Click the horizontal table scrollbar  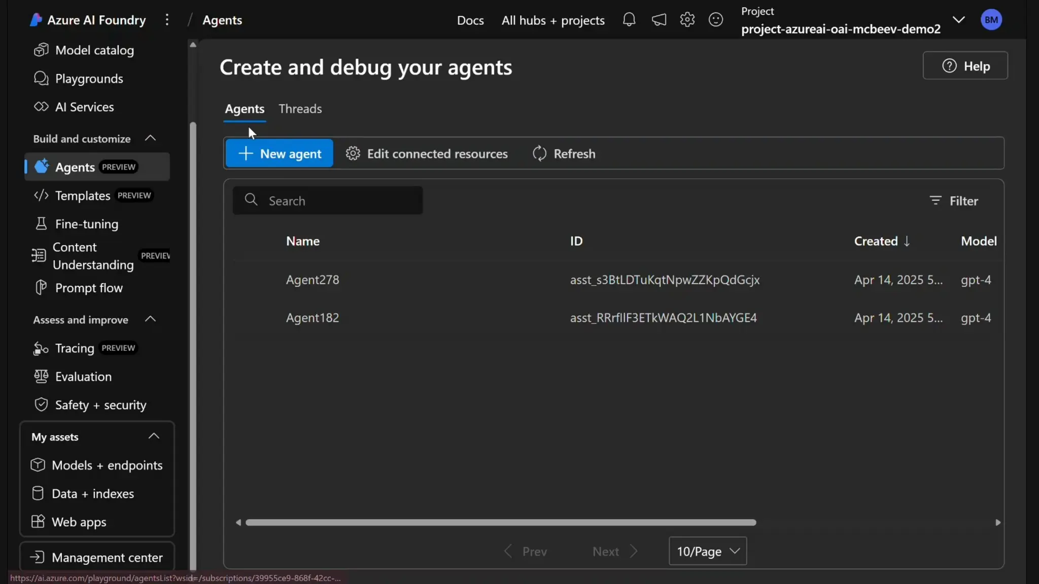[x=501, y=523]
